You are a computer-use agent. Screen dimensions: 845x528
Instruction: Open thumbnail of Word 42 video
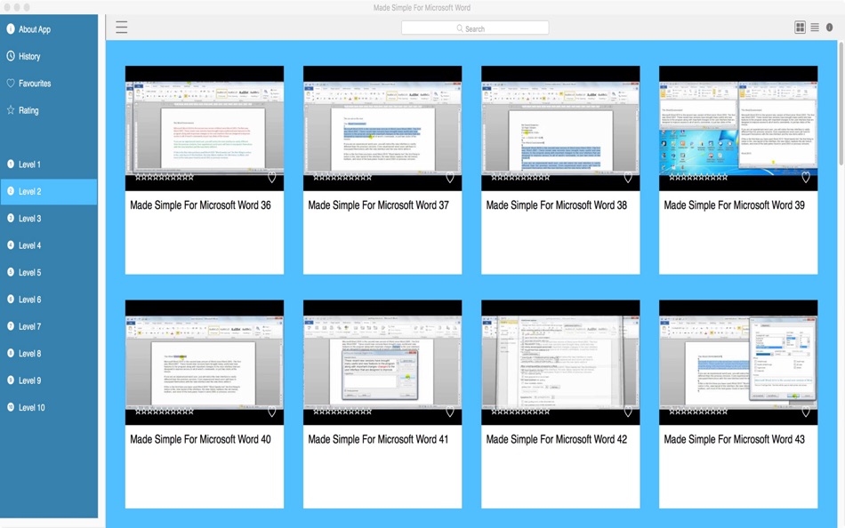coord(560,362)
